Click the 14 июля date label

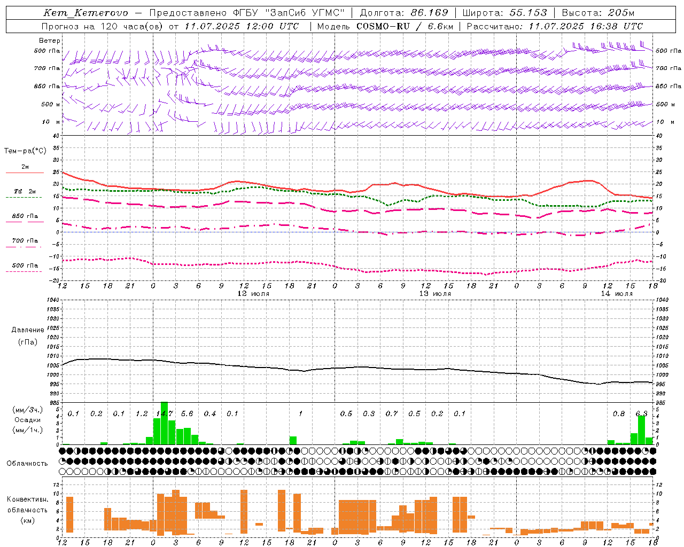pyautogui.click(x=616, y=294)
